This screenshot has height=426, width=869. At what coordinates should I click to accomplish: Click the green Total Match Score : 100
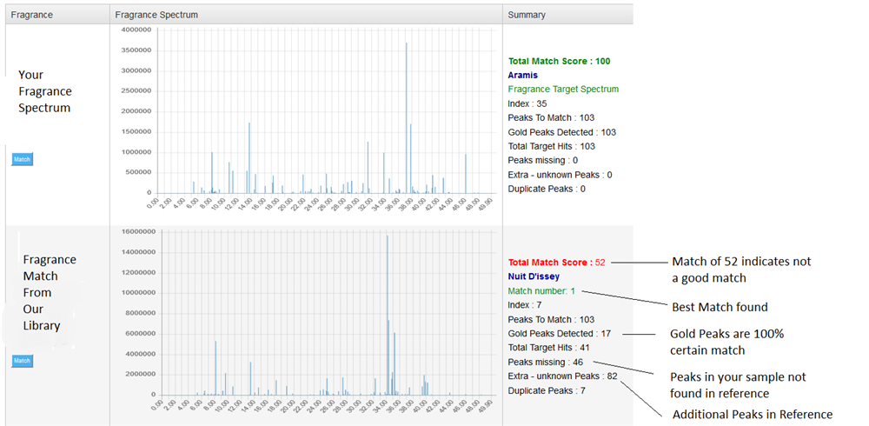(x=561, y=62)
